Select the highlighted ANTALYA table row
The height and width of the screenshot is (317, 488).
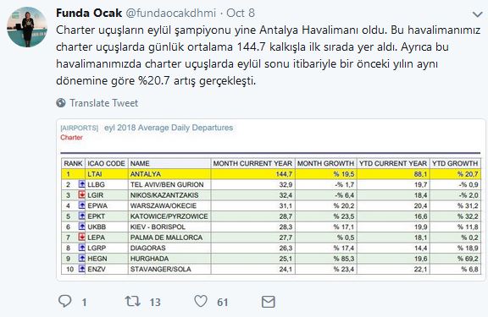tap(271, 174)
